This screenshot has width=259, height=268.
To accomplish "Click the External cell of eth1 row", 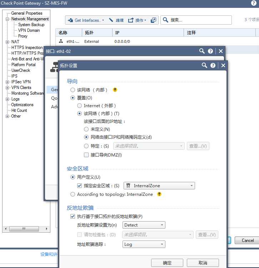I will [x=91, y=41].
